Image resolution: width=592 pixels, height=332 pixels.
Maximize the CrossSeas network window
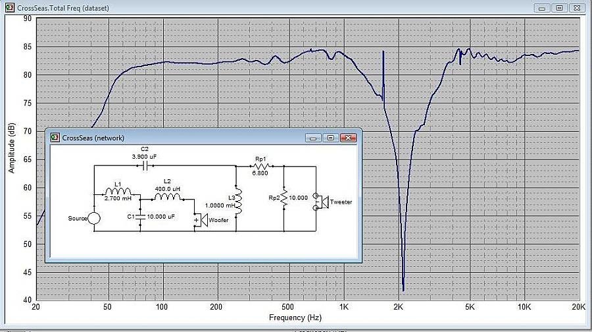point(331,138)
